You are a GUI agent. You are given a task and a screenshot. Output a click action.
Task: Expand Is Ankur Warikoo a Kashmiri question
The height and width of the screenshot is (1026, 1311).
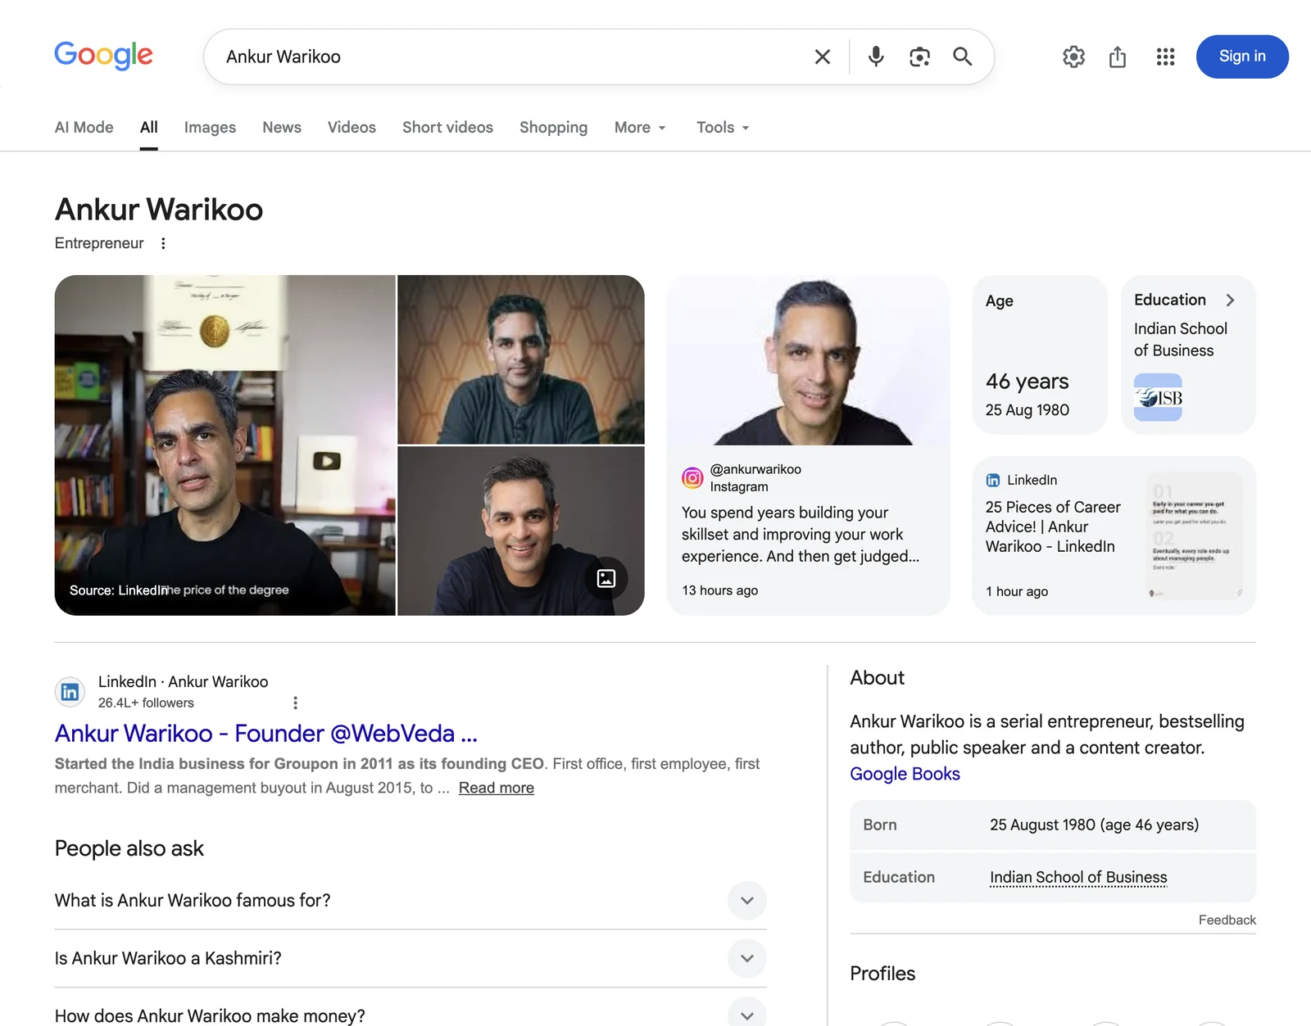pos(411,958)
